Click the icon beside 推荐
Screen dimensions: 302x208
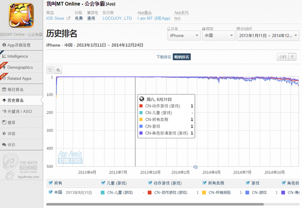click(x=4, y=122)
